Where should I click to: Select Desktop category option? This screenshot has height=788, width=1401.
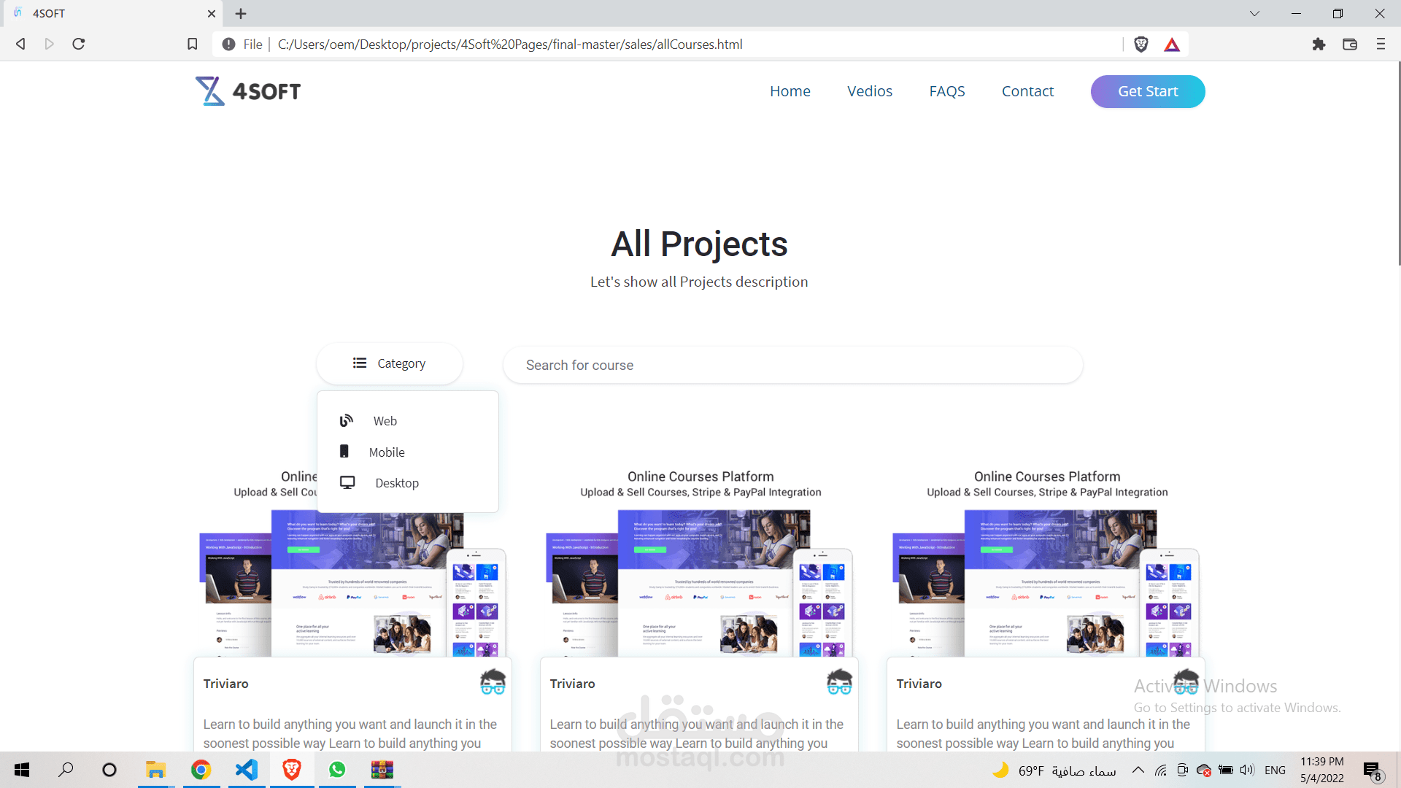click(396, 483)
